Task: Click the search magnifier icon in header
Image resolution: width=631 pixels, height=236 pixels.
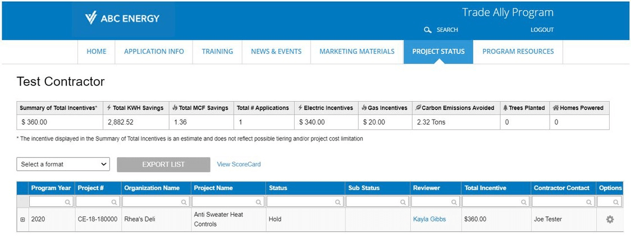Action: tap(428, 30)
